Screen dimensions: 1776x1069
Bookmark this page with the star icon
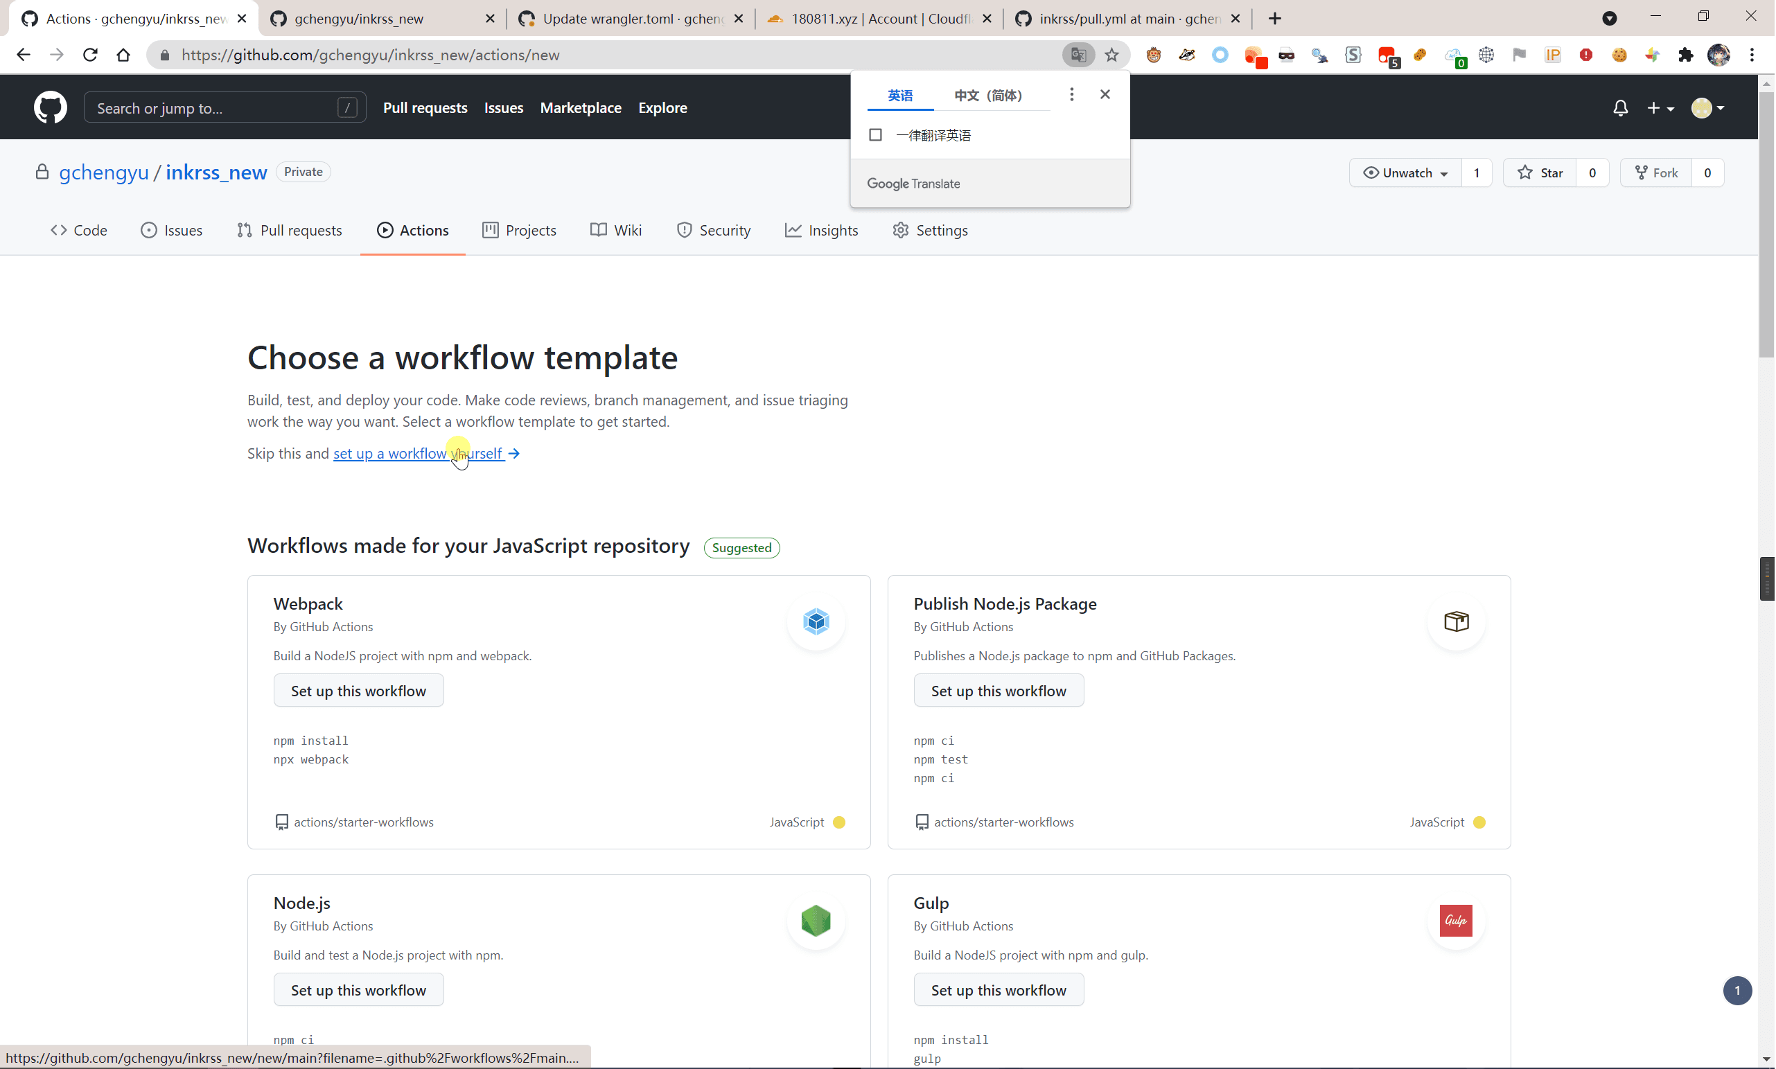pyautogui.click(x=1111, y=55)
